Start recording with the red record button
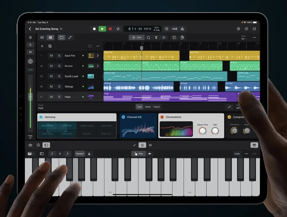The image size is (287, 217). coord(110,29)
